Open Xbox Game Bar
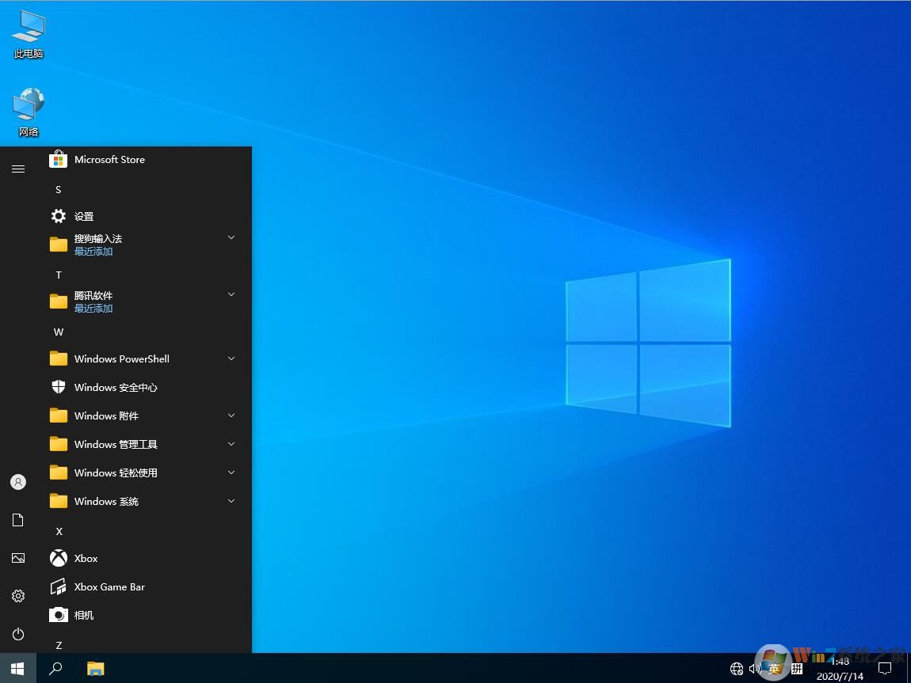Screen dimensions: 911x683 (x=109, y=586)
